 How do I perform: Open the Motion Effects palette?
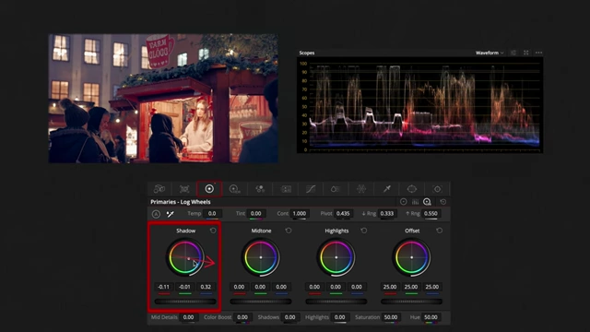pos(286,188)
